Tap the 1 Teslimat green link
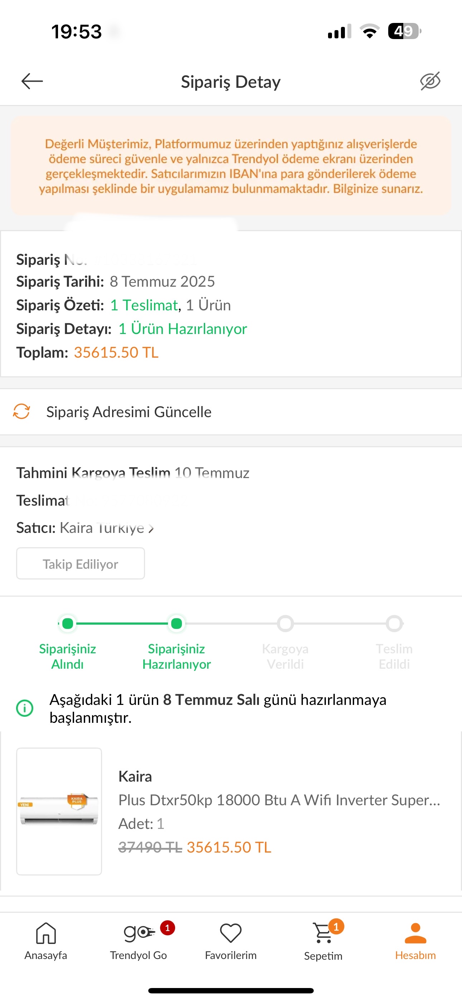The image size is (462, 1002). pyautogui.click(x=144, y=305)
